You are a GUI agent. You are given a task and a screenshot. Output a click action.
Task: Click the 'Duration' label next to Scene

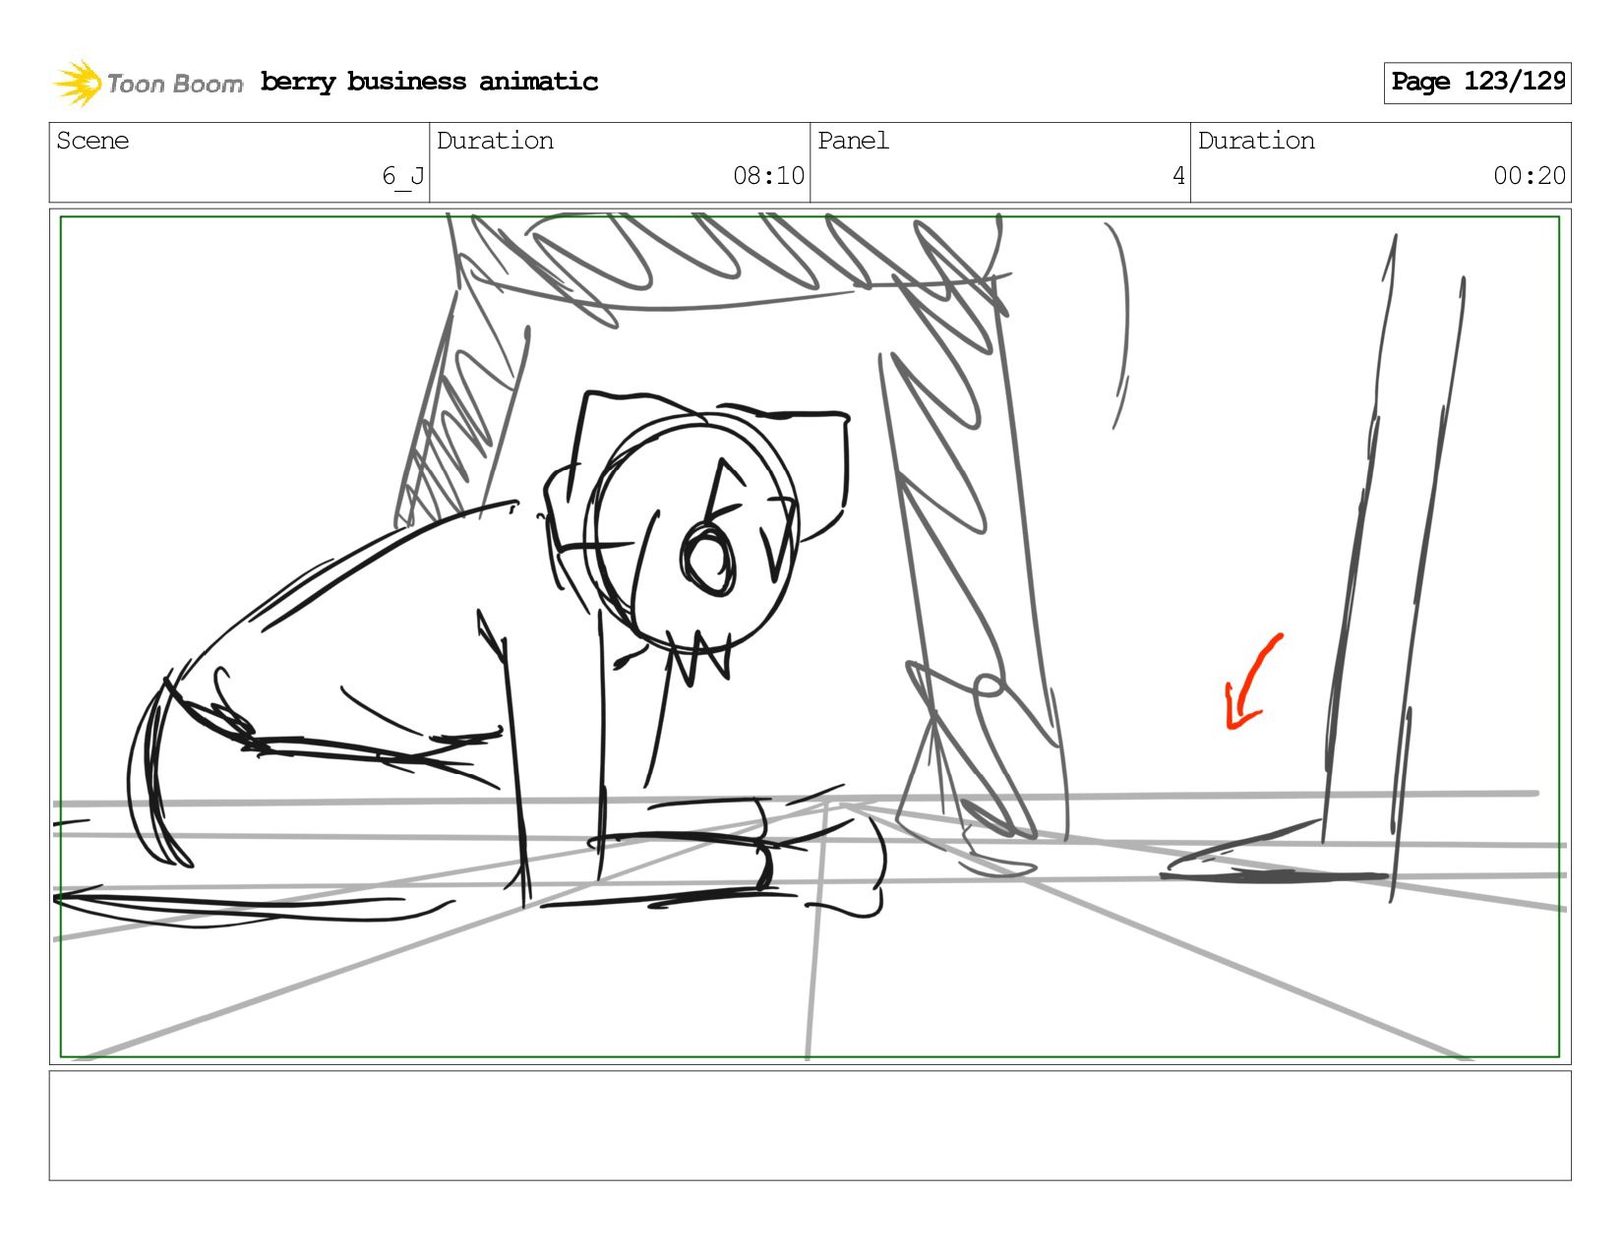[x=495, y=141]
